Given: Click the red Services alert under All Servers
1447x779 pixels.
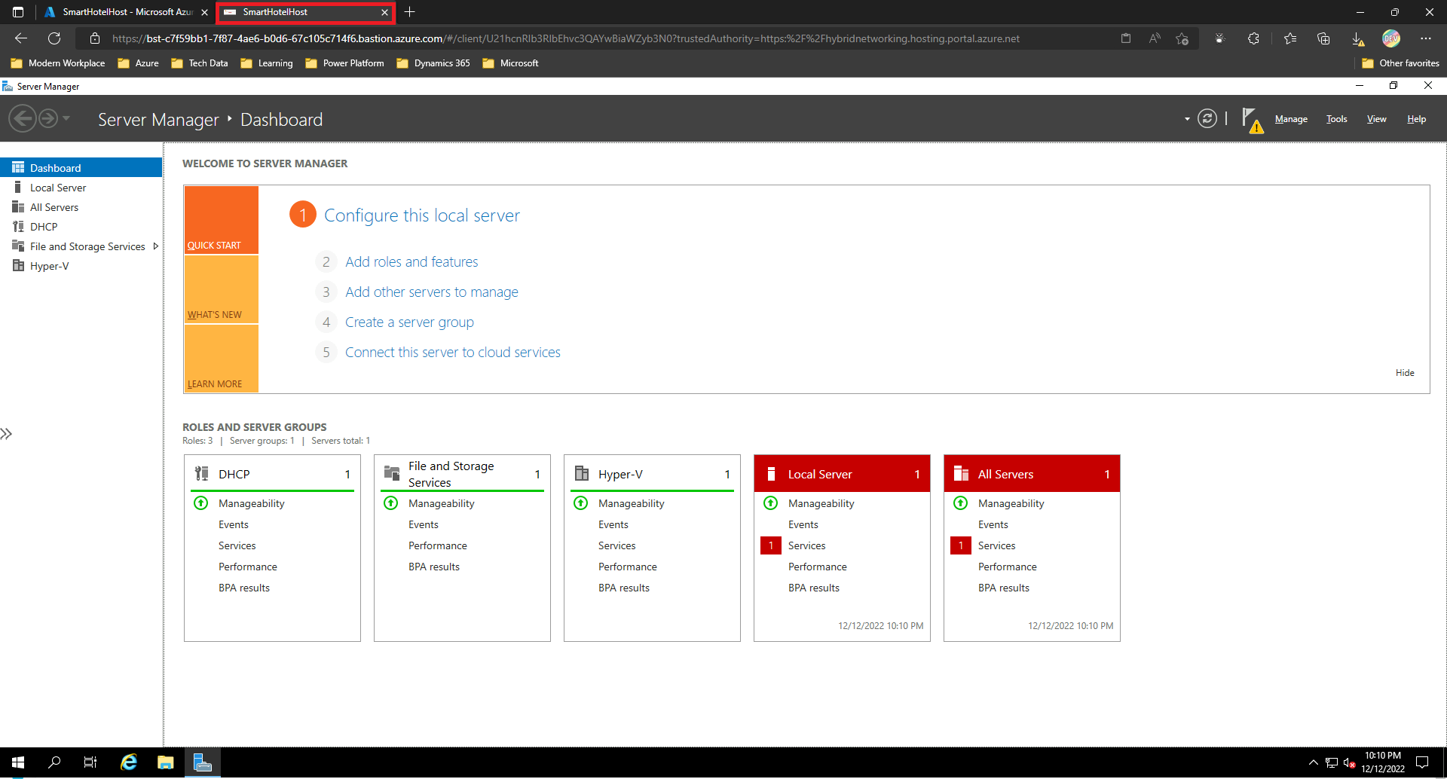Looking at the screenshot, I should tap(961, 545).
